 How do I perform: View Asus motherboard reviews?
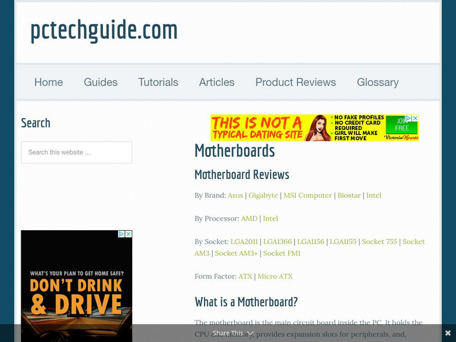coord(235,195)
